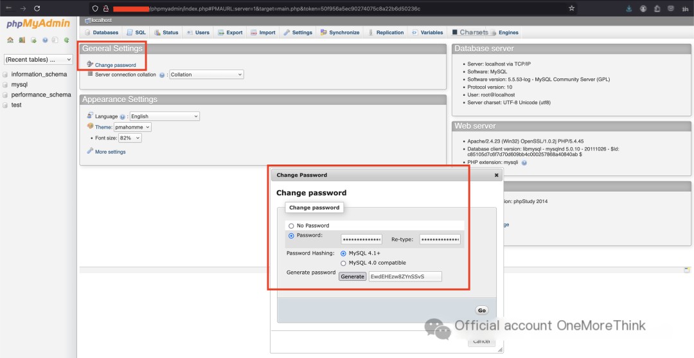Choose MySQL 4.1+ password hashing
This screenshot has height=358, width=694.
click(343, 254)
